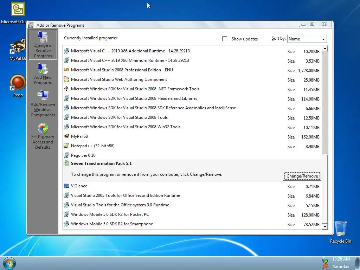
Task: Close the Add or Remove Programs window
Action: pos(324,24)
